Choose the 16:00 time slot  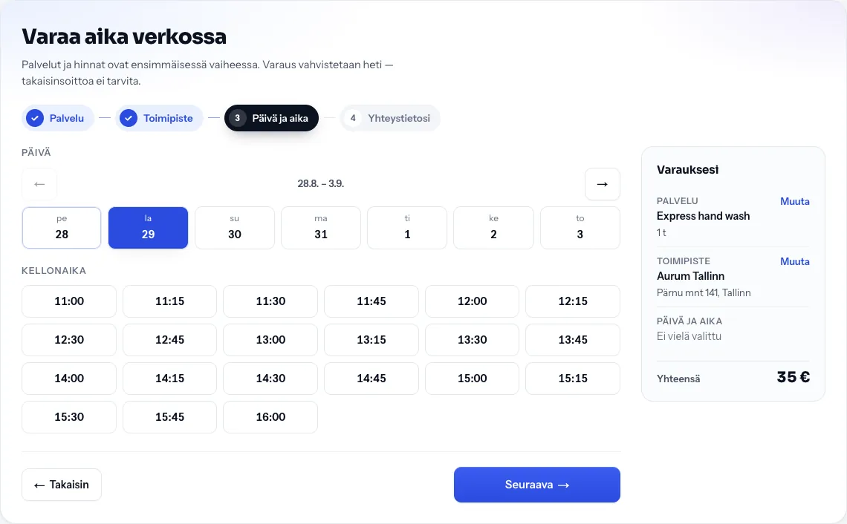pos(270,417)
